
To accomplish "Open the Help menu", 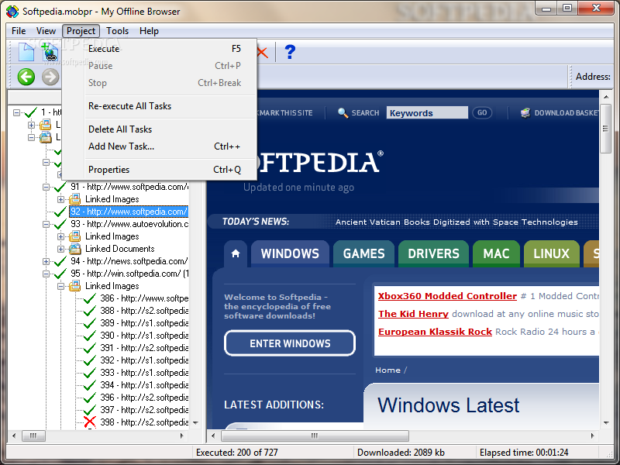I will tap(149, 31).
